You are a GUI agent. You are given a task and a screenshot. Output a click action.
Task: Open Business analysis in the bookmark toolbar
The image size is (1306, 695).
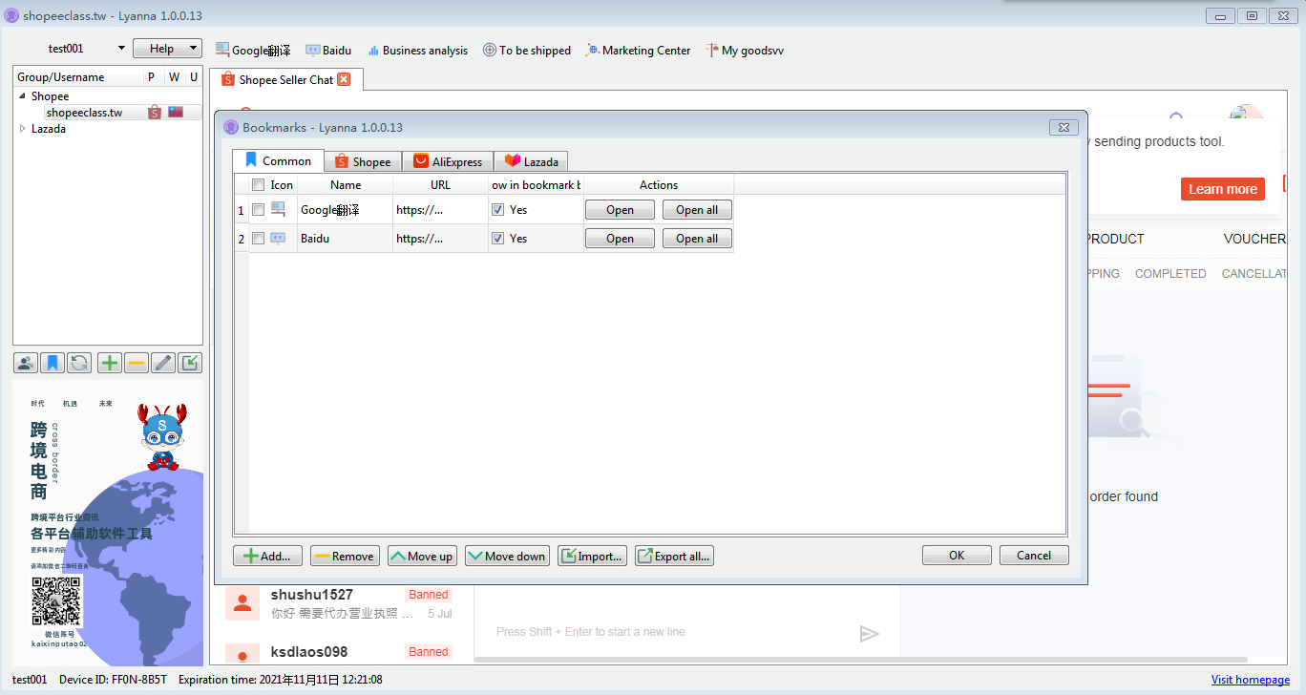coord(417,50)
